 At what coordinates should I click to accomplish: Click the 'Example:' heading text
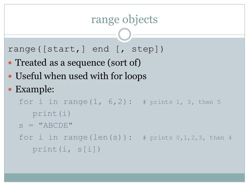[35, 89]
